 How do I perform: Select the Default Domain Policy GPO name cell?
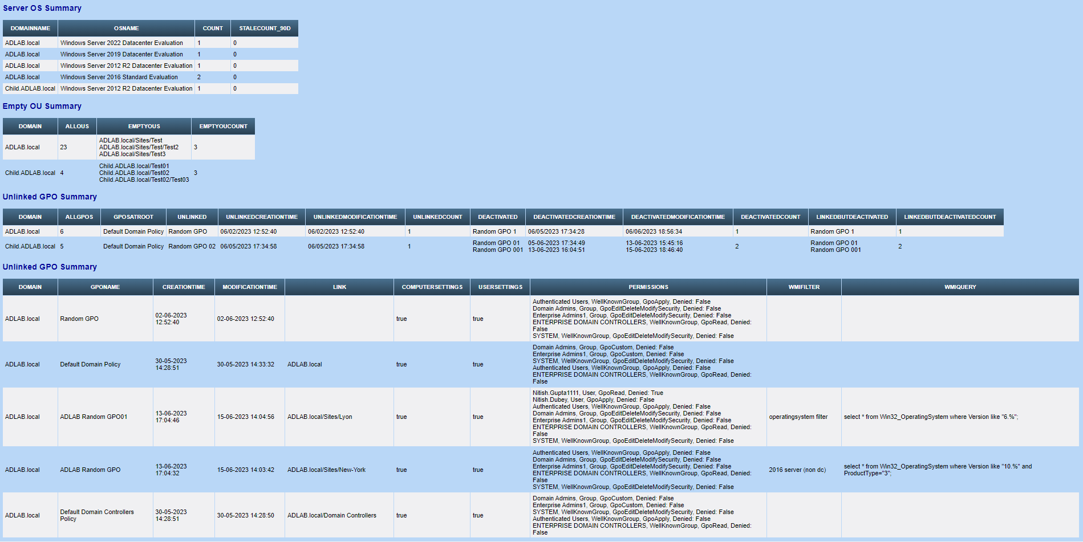90,364
